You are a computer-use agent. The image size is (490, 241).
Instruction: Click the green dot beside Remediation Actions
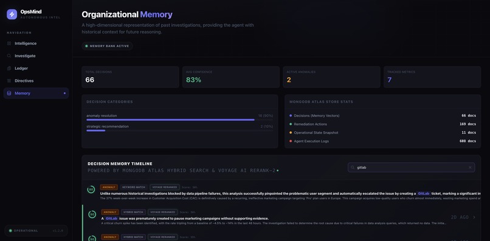291,124
